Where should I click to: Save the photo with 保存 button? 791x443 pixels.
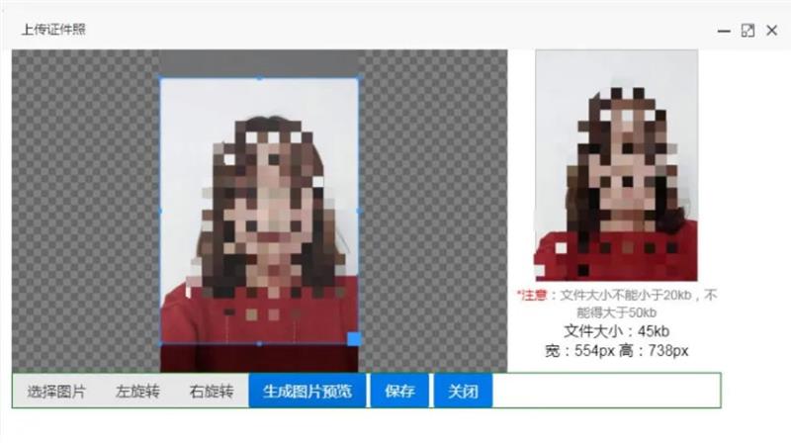click(x=399, y=391)
